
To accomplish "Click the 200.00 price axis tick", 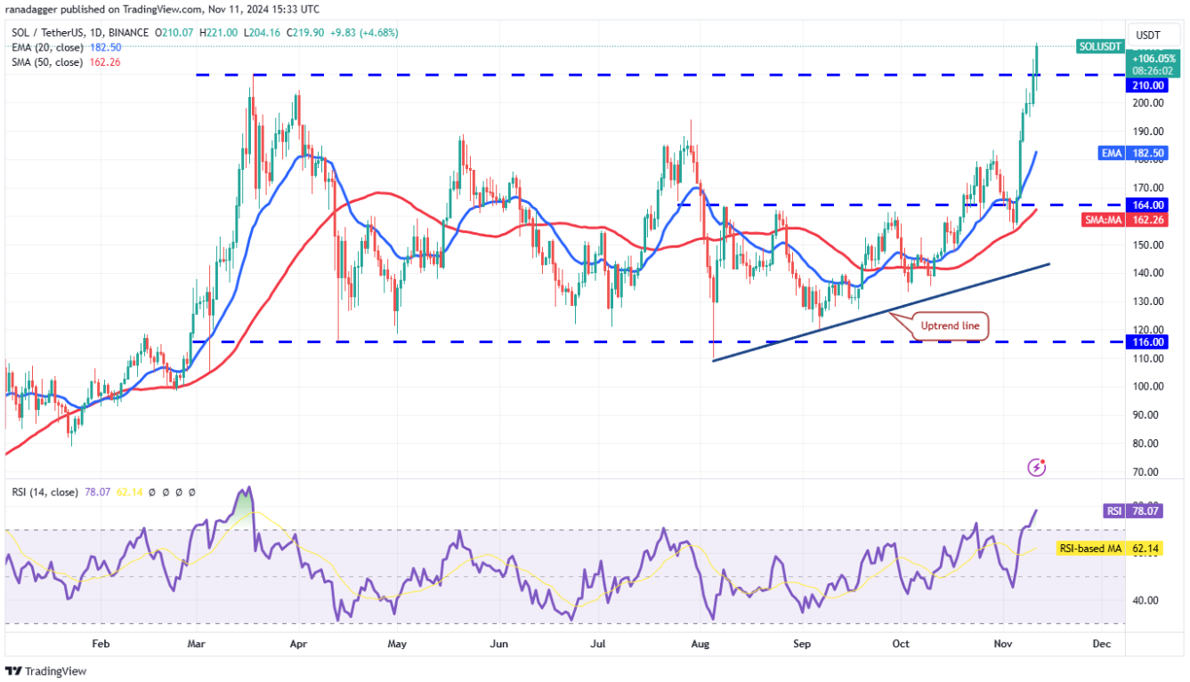I will tap(1147, 103).
